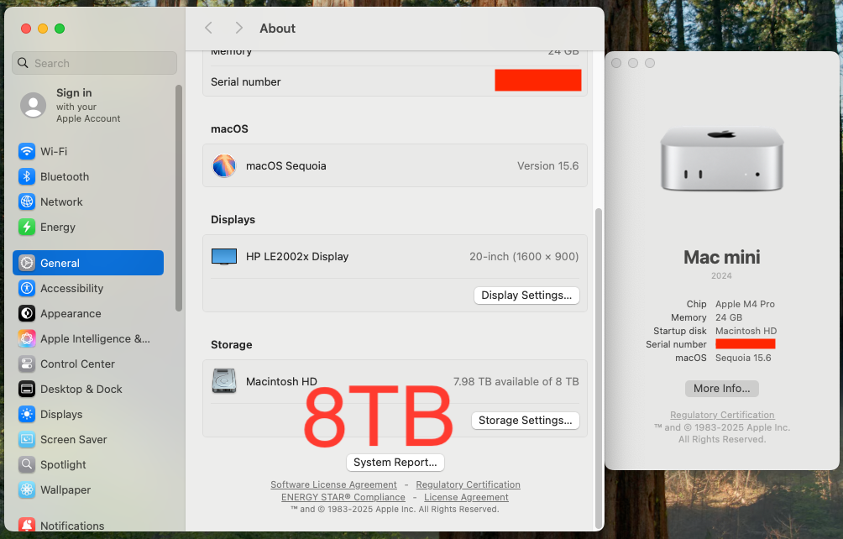Open Storage Settings
The image size is (843, 539).
(526, 420)
